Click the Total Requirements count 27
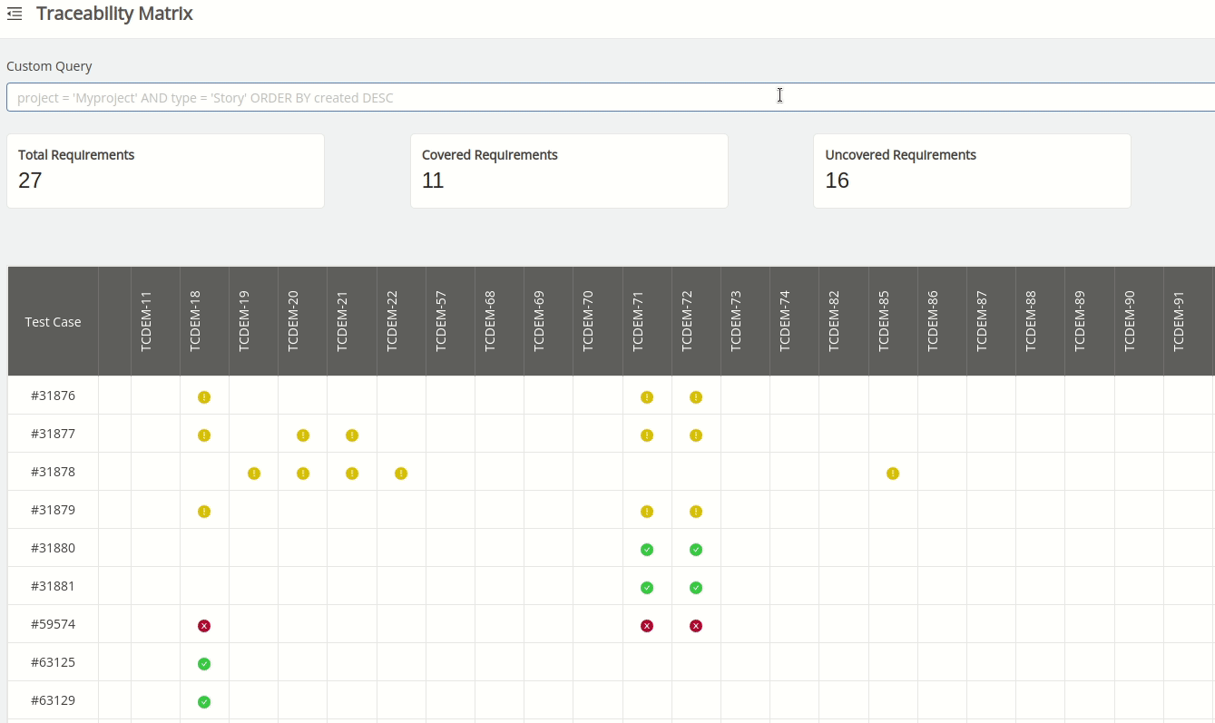Viewport: 1215px width, 723px height. (30, 181)
